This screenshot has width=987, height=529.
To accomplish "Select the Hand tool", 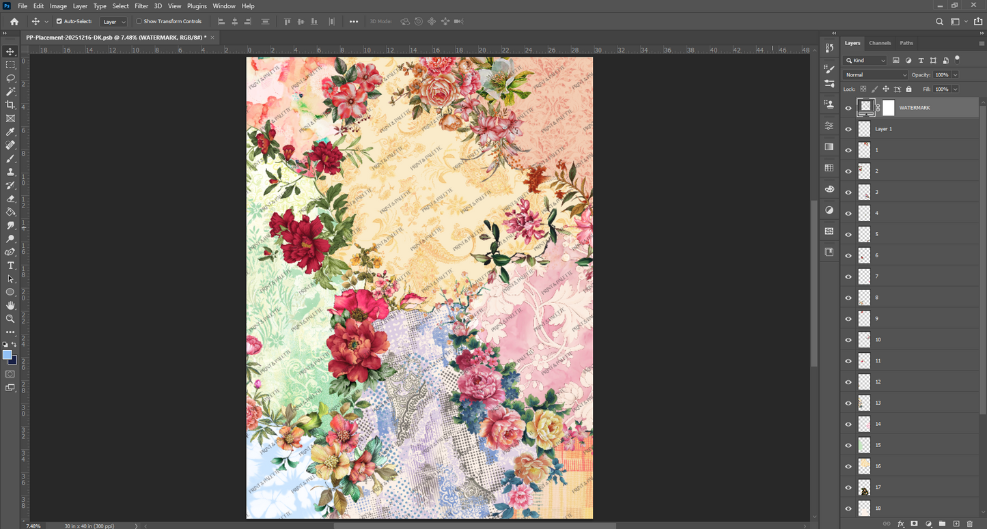I will tap(10, 305).
